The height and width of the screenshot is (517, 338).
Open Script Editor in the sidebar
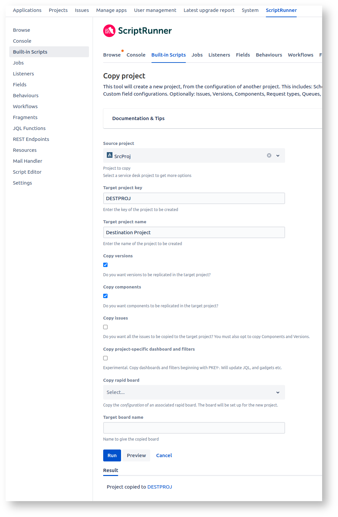point(27,172)
